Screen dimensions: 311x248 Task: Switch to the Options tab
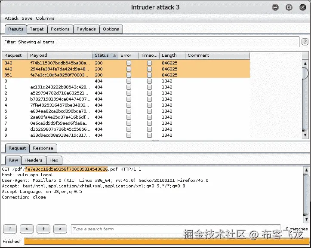[x=111, y=29]
